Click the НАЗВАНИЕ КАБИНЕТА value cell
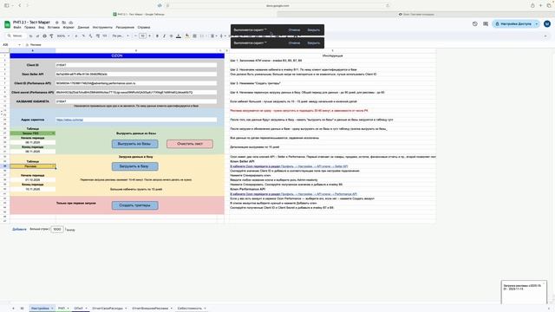The image size is (555, 312). 136,101
